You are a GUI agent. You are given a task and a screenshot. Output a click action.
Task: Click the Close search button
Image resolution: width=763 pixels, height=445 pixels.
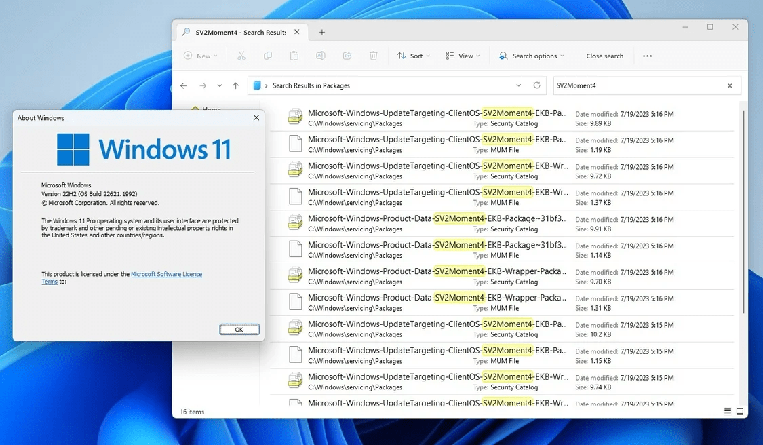click(604, 56)
